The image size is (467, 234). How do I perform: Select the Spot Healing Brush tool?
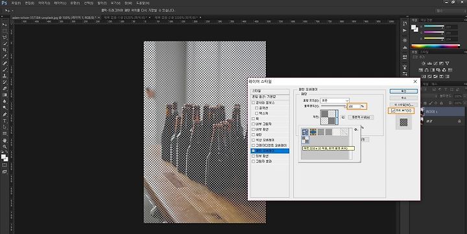5,63
